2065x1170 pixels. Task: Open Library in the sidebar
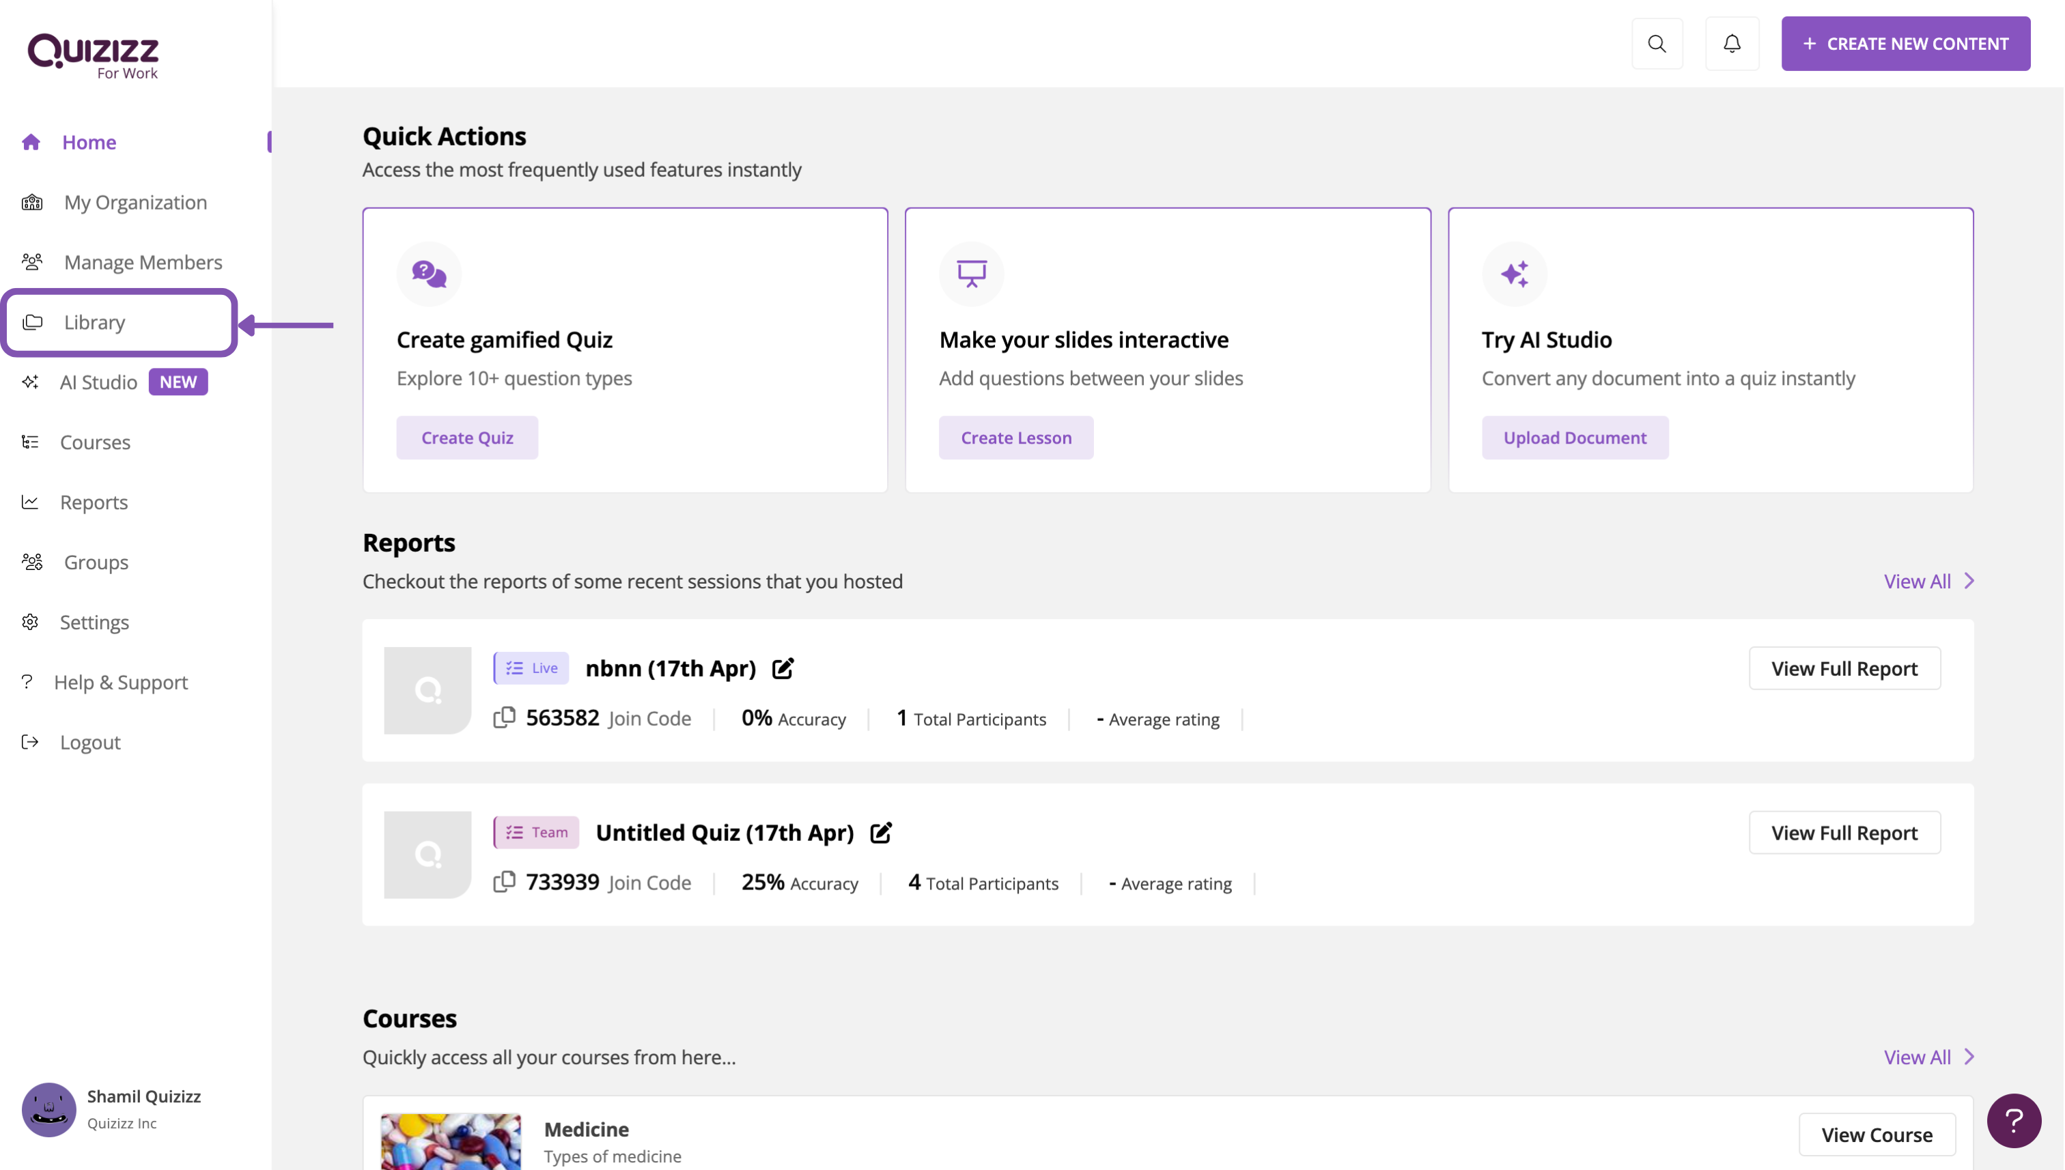pyautogui.click(x=95, y=322)
